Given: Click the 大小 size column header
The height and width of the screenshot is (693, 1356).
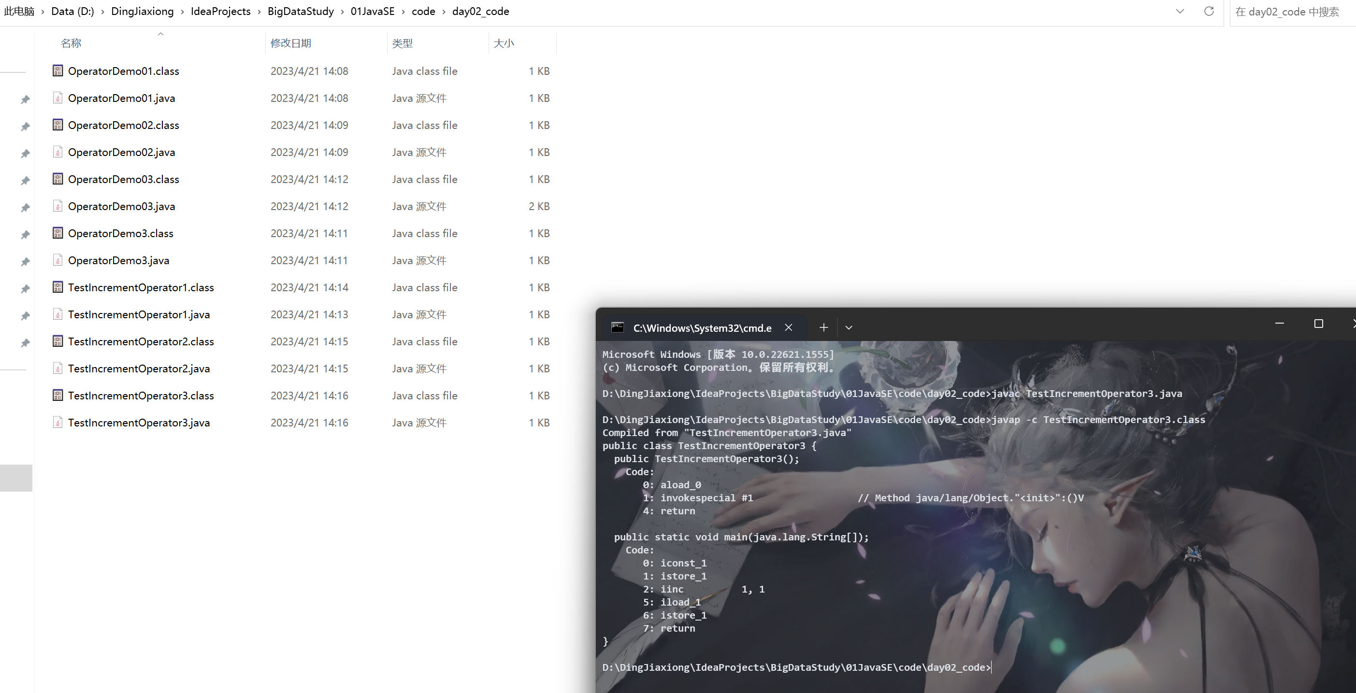Looking at the screenshot, I should pos(504,43).
